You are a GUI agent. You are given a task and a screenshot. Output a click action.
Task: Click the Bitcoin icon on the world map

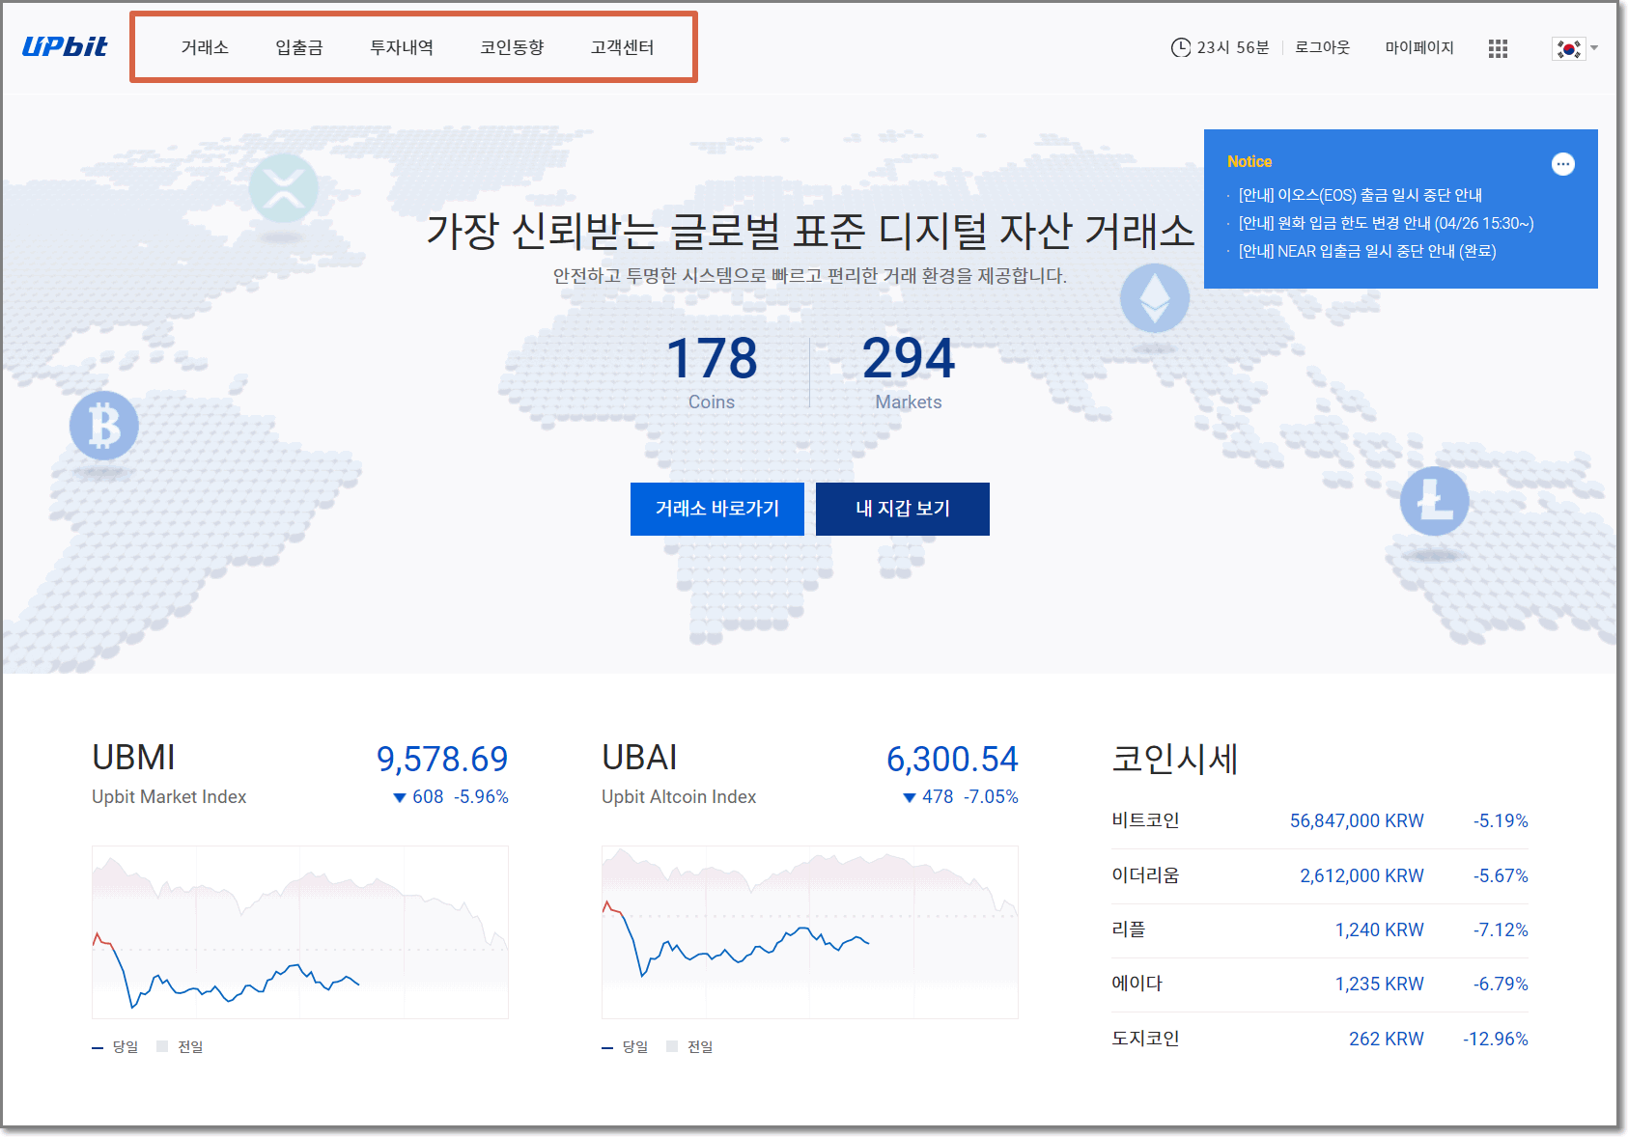pos(102,425)
